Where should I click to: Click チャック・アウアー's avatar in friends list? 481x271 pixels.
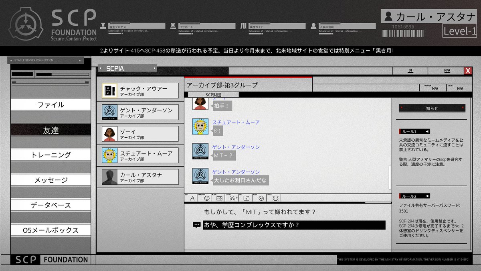[x=109, y=91]
